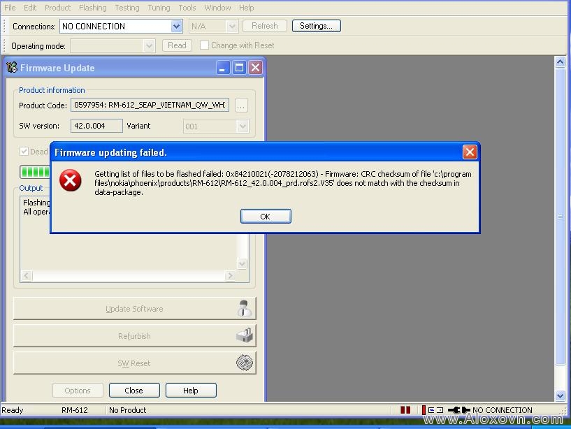This screenshot has width=571, height=429.
Task: Click the cable plug connection status icon
Action: 459,410
